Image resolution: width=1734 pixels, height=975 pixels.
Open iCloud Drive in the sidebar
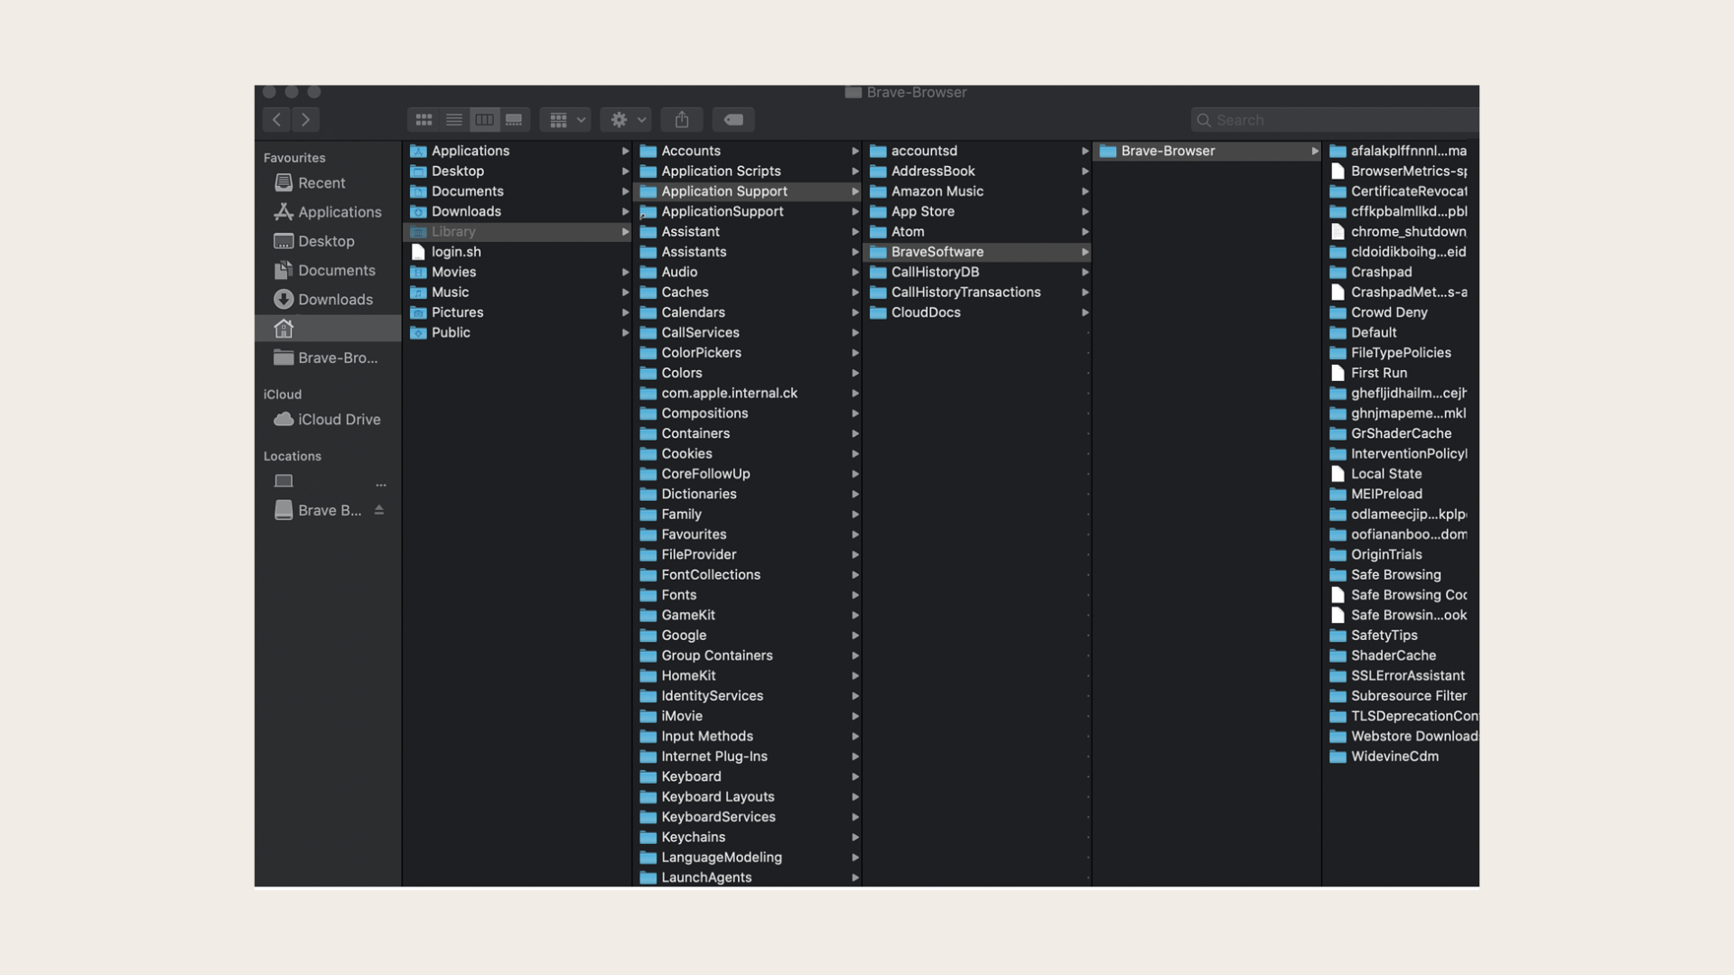coord(327,419)
